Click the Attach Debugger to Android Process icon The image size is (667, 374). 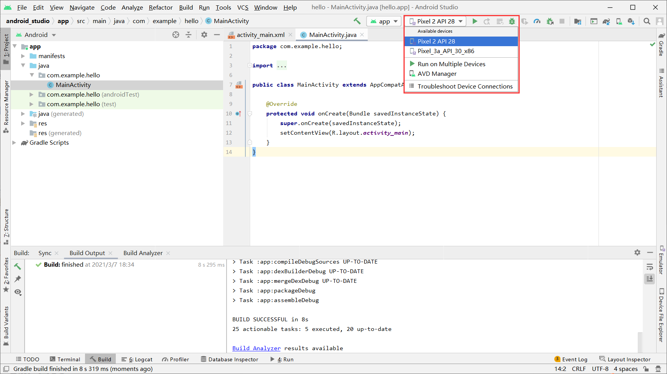[x=550, y=21]
